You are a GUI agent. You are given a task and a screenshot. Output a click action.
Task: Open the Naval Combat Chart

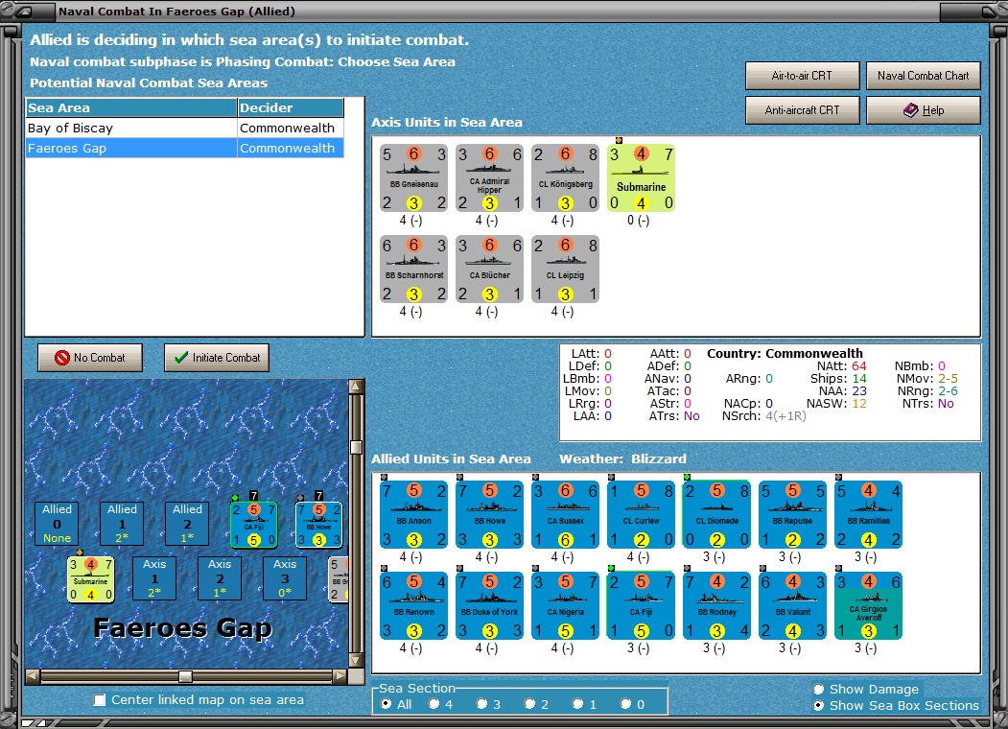[924, 75]
